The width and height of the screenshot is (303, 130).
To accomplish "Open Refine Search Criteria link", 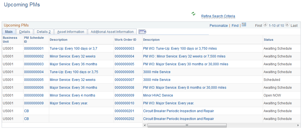I will coord(218,16).
